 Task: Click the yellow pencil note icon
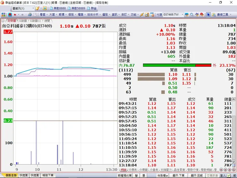point(37,8)
